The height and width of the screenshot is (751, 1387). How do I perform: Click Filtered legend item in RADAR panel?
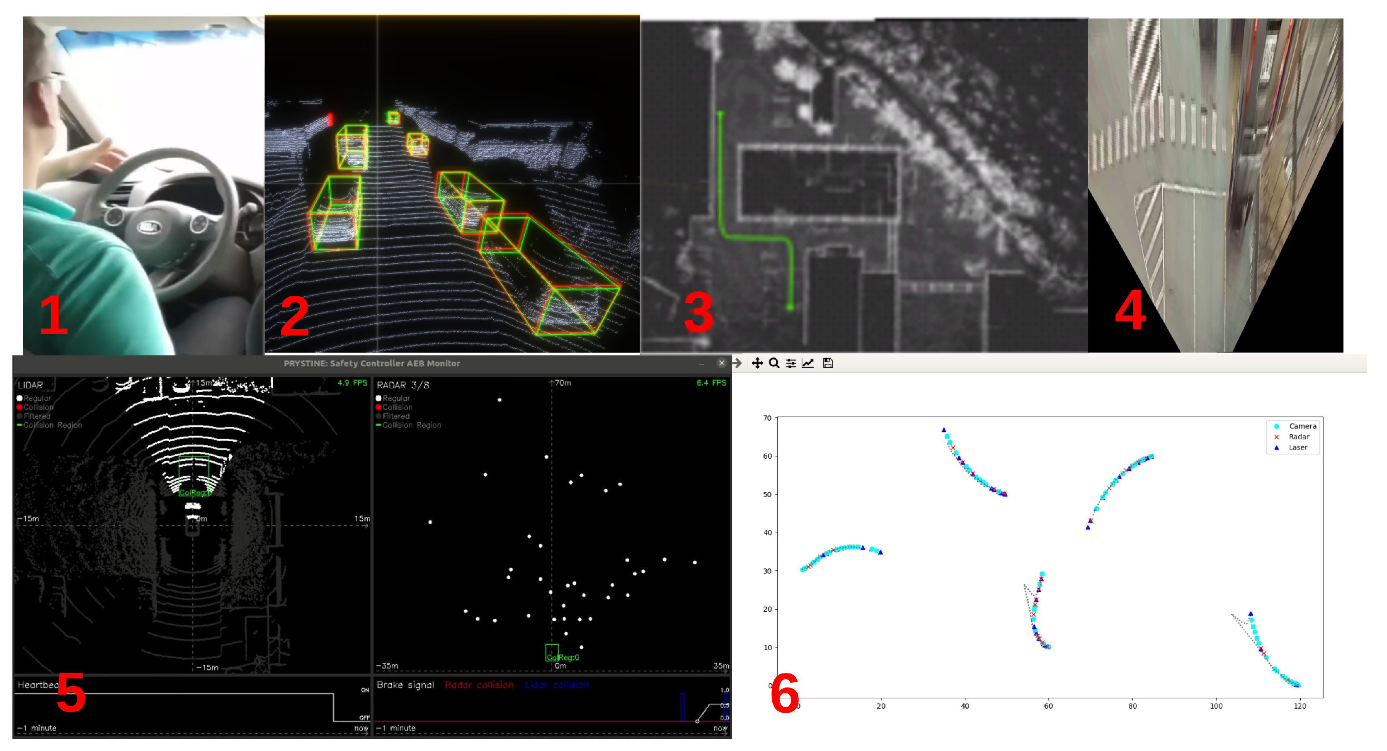coord(393,416)
